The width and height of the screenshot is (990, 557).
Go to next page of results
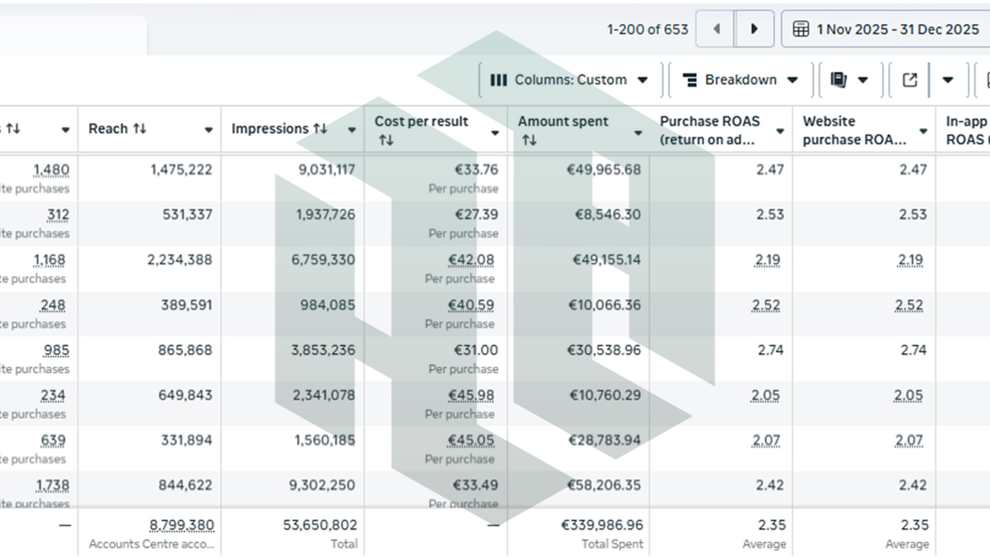[754, 29]
